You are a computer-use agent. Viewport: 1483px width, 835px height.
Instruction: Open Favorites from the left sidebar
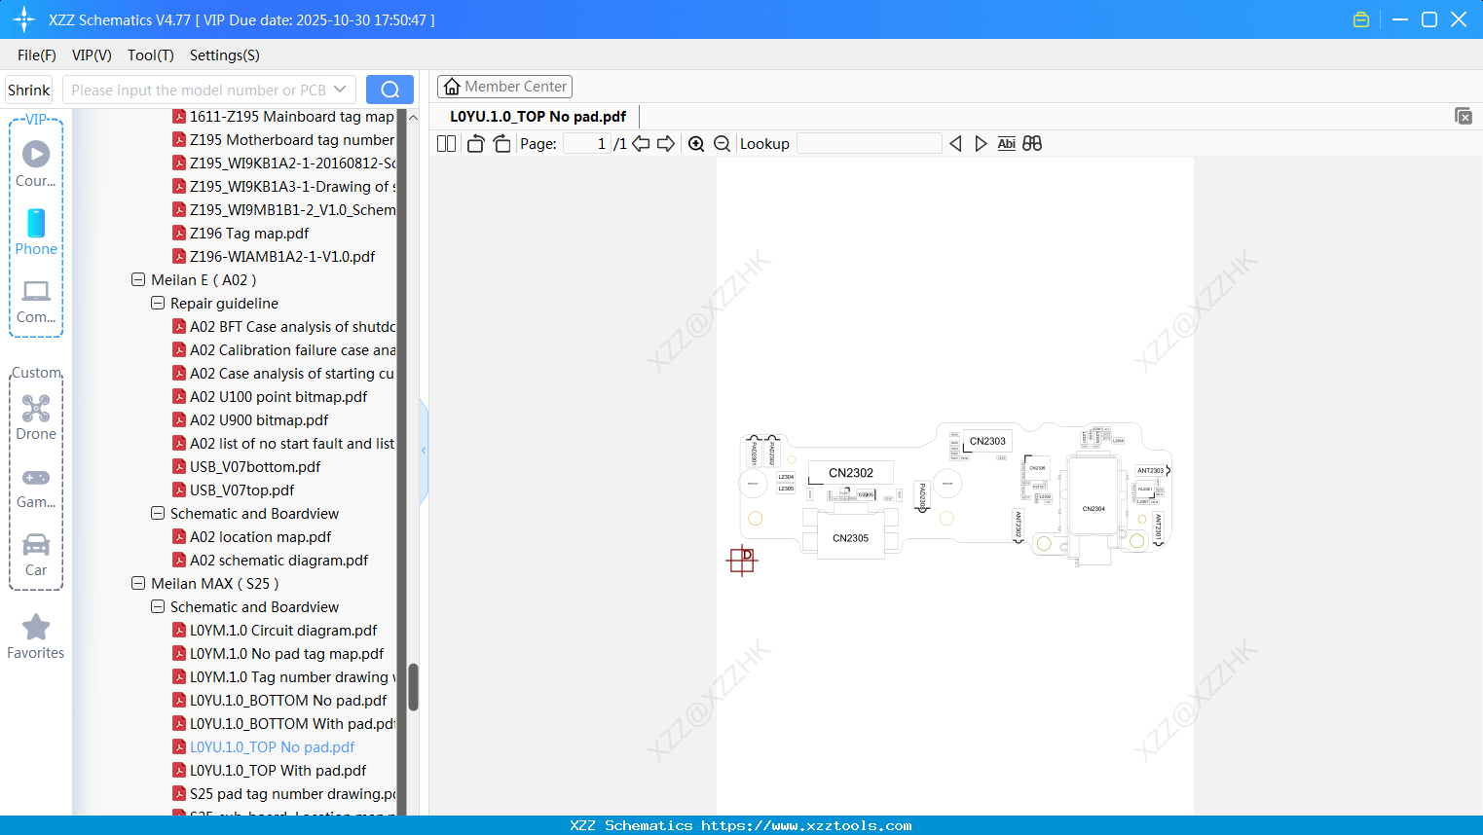pos(35,635)
